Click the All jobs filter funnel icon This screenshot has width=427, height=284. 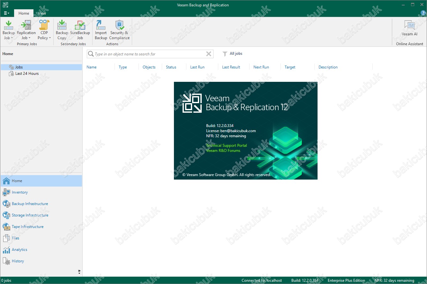[225, 54]
